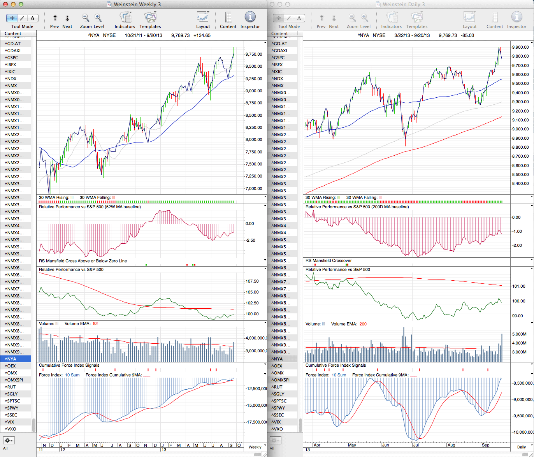Click Prev arrow in Weekly window toolbar
This screenshot has height=457, width=534.
pos(55,18)
